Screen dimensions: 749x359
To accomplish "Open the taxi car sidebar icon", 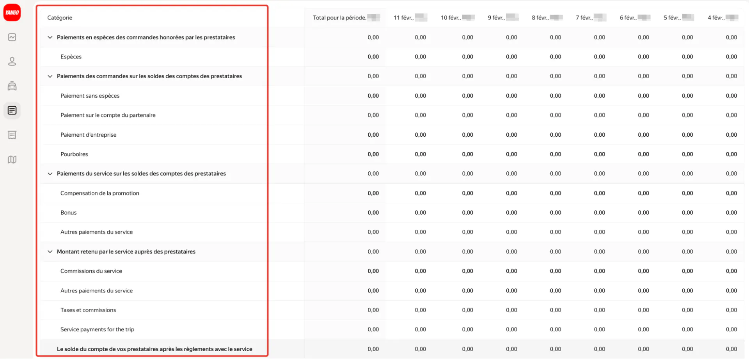I will click(x=12, y=86).
